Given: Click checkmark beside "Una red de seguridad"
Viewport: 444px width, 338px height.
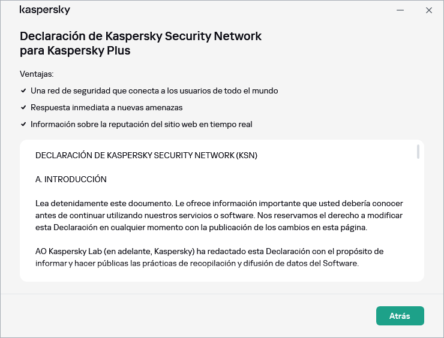Looking at the screenshot, I should coord(23,91).
